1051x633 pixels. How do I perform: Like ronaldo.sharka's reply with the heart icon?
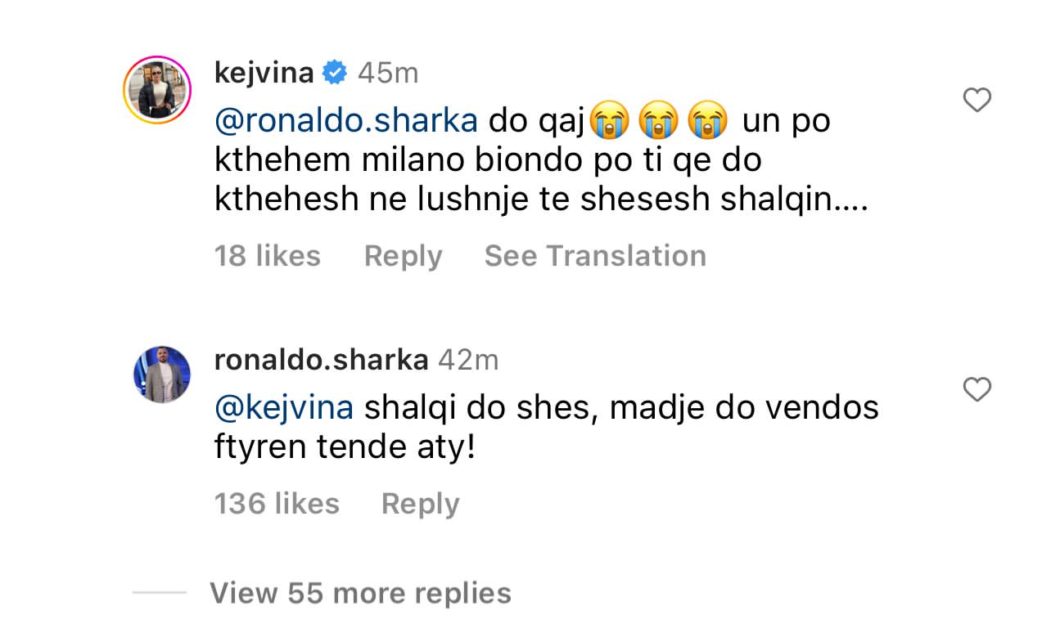(977, 389)
